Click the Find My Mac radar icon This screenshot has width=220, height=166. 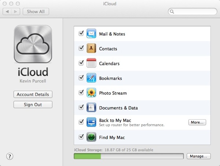pos(91,137)
